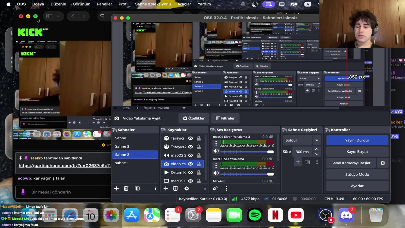
Task: Open options dots for macOS Ses Yakalama
Action: click(x=216, y=166)
